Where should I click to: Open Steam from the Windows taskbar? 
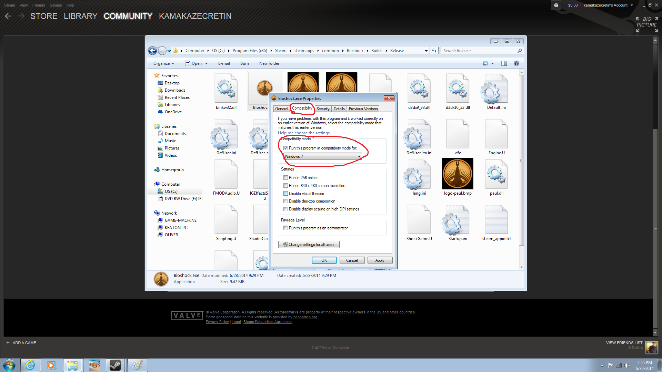115,365
